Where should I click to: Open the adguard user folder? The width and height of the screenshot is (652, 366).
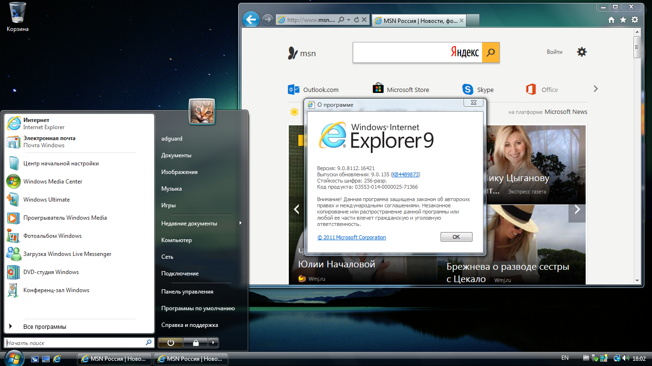(172, 139)
